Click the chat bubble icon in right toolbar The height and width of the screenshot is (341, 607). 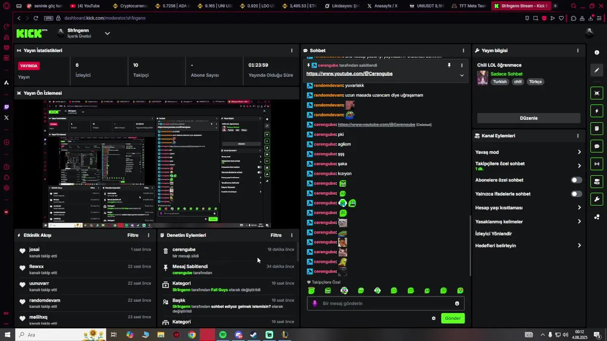coord(597,146)
